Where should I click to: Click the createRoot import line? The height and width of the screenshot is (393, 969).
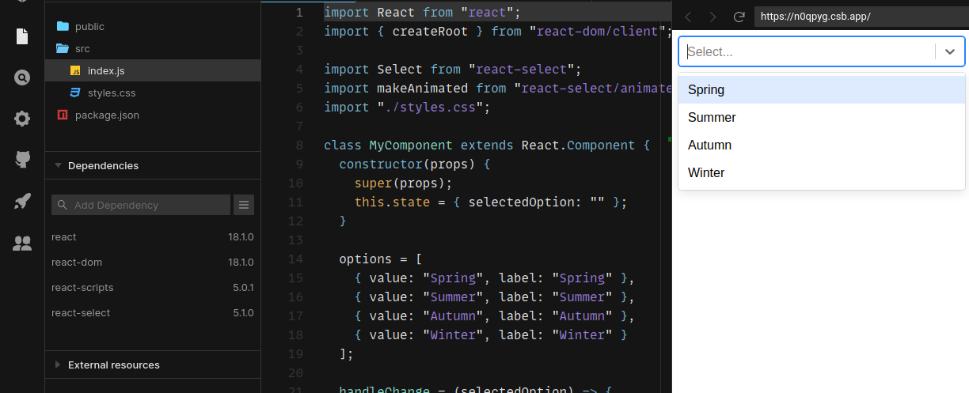pos(497,32)
